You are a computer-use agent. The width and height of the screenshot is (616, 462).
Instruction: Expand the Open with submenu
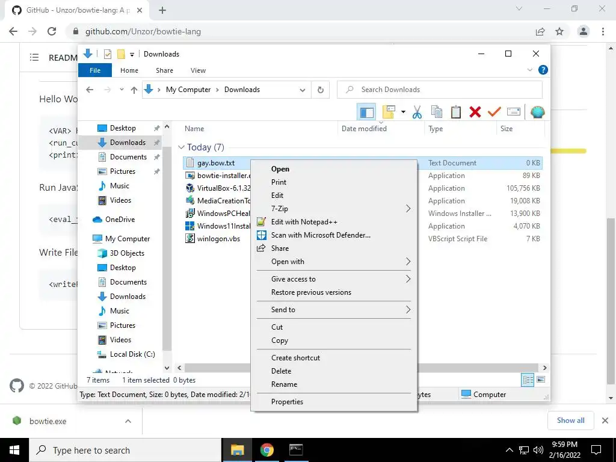coord(333,262)
